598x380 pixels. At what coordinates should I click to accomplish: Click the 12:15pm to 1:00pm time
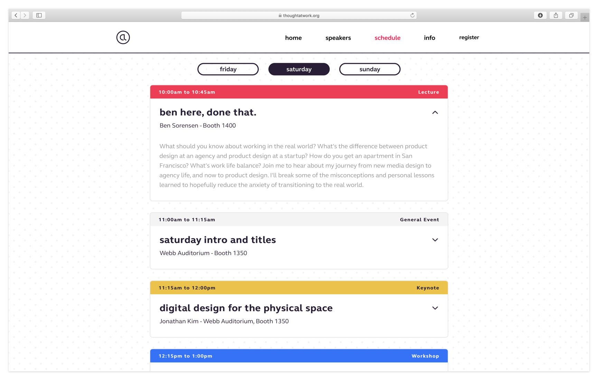[186, 356]
